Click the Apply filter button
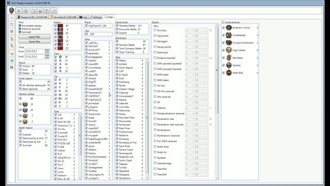Viewport: 330px width, 186px height. click(x=35, y=37)
